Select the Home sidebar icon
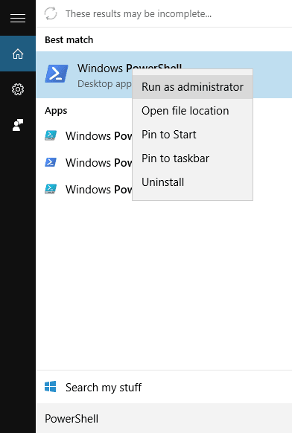This screenshot has width=292, height=433. pos(18,54)
